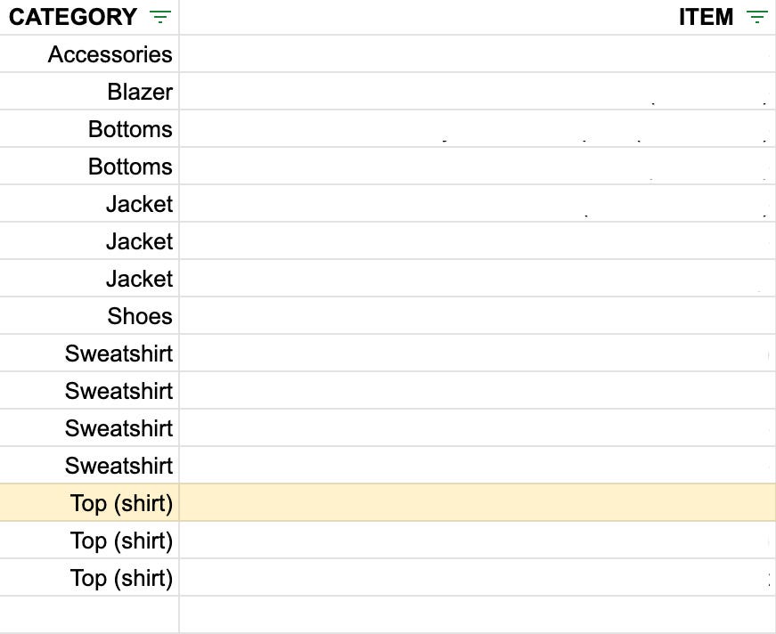Click the Blazer category cell

89,92
